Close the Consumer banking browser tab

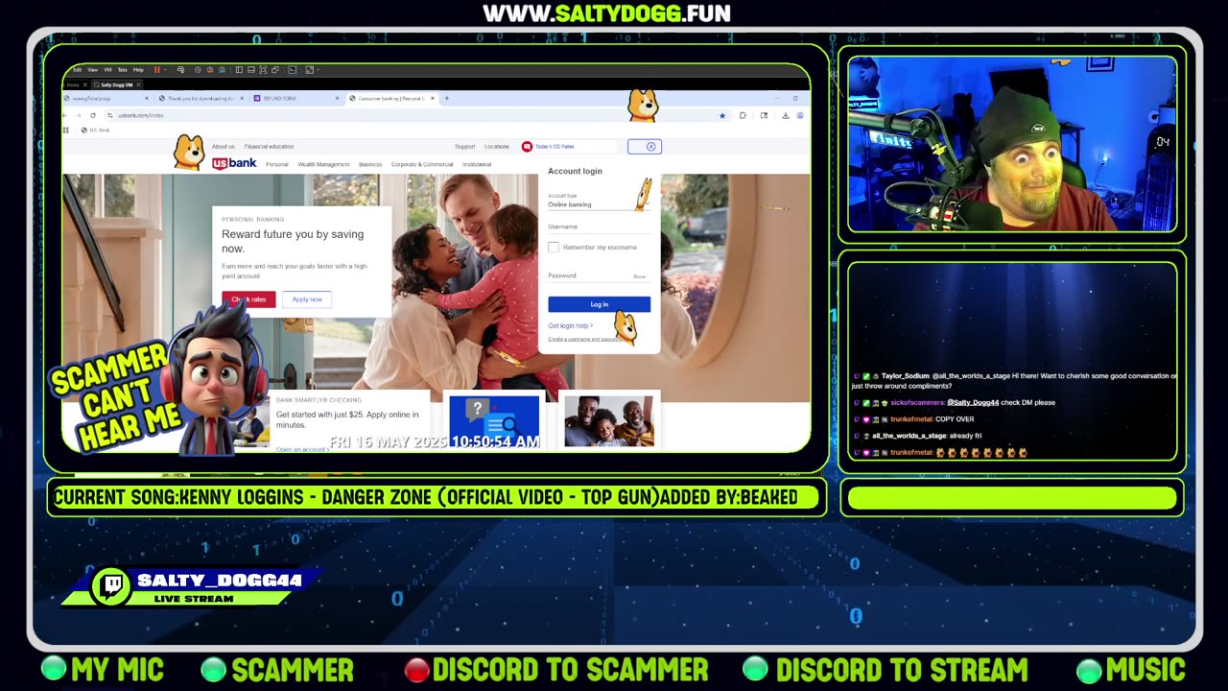coord(433,98)
